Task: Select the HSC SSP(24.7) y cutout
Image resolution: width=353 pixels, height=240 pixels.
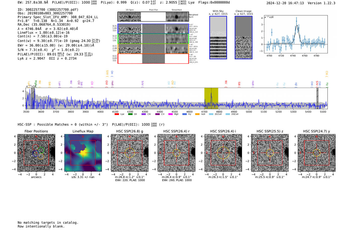Action: pos(317,153)
